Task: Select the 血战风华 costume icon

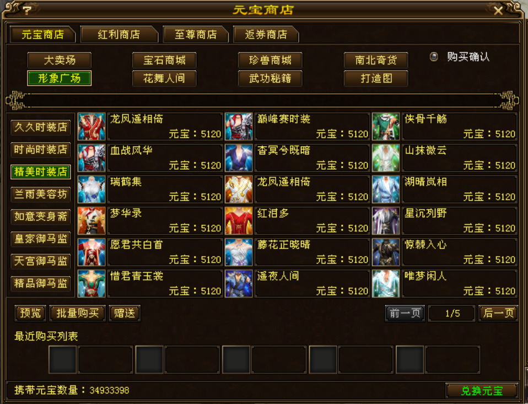Action: 91,158
